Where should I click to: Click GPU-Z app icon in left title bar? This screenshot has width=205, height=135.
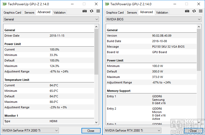pos(4,4)
